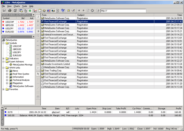The image size is (184, 131).
Task: Click the red line chart toolbar icon
Action: pos(35,11)
